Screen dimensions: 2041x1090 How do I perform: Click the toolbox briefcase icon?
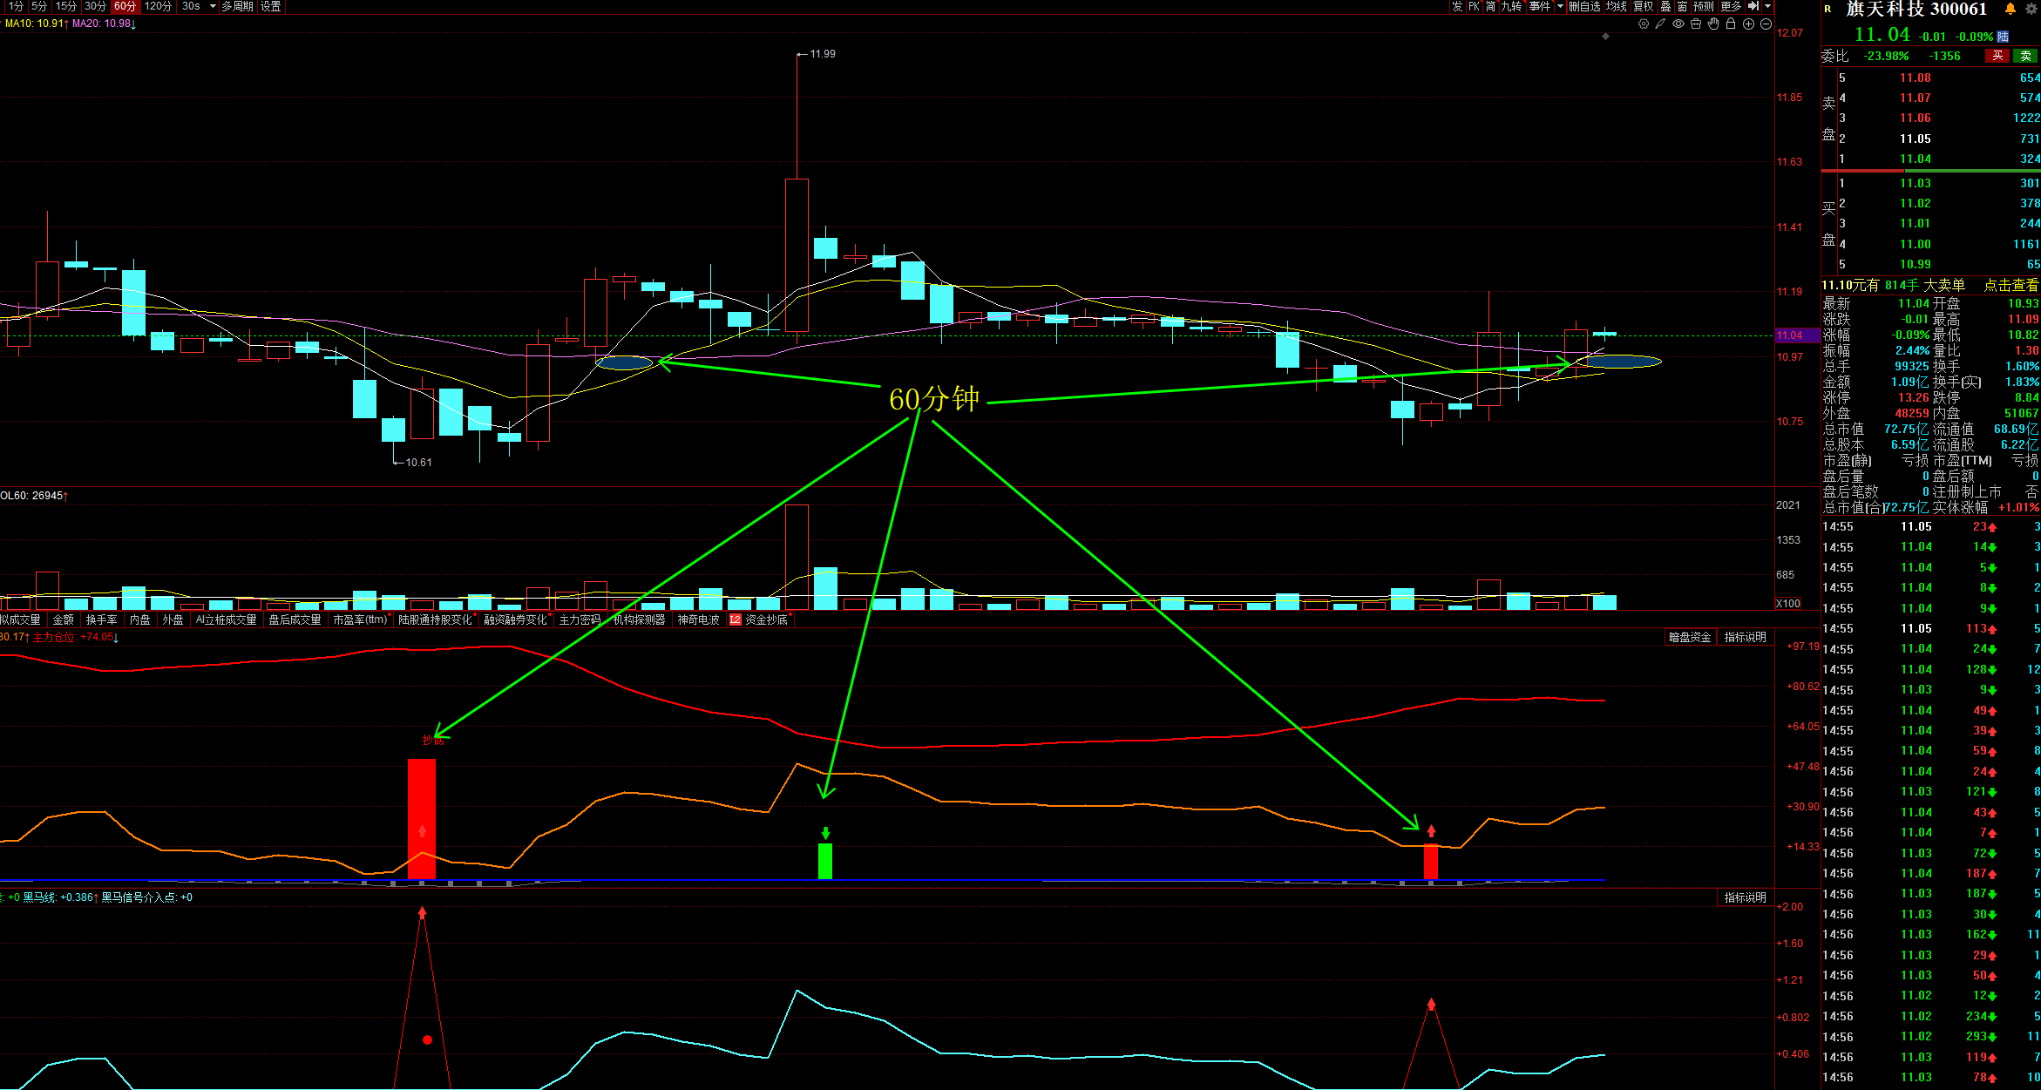(x=1696, y=24)
